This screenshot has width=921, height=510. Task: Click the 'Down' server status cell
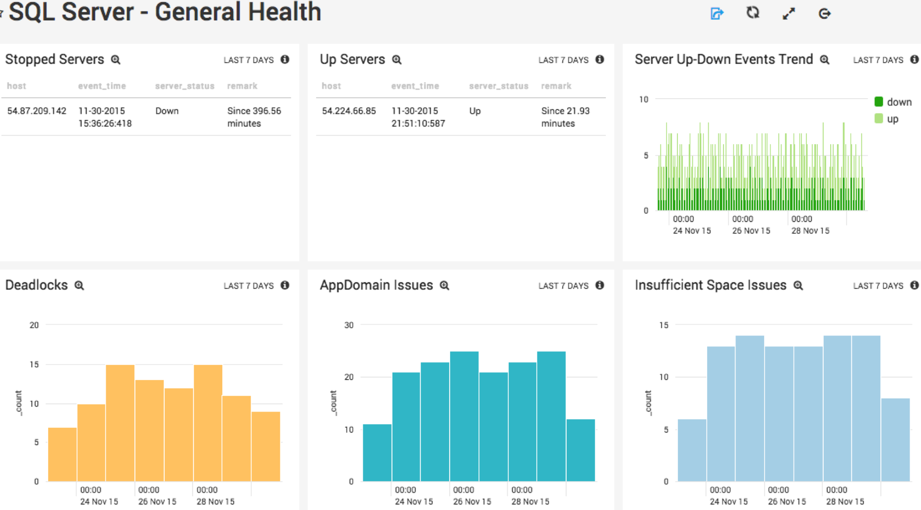(167, 111)
